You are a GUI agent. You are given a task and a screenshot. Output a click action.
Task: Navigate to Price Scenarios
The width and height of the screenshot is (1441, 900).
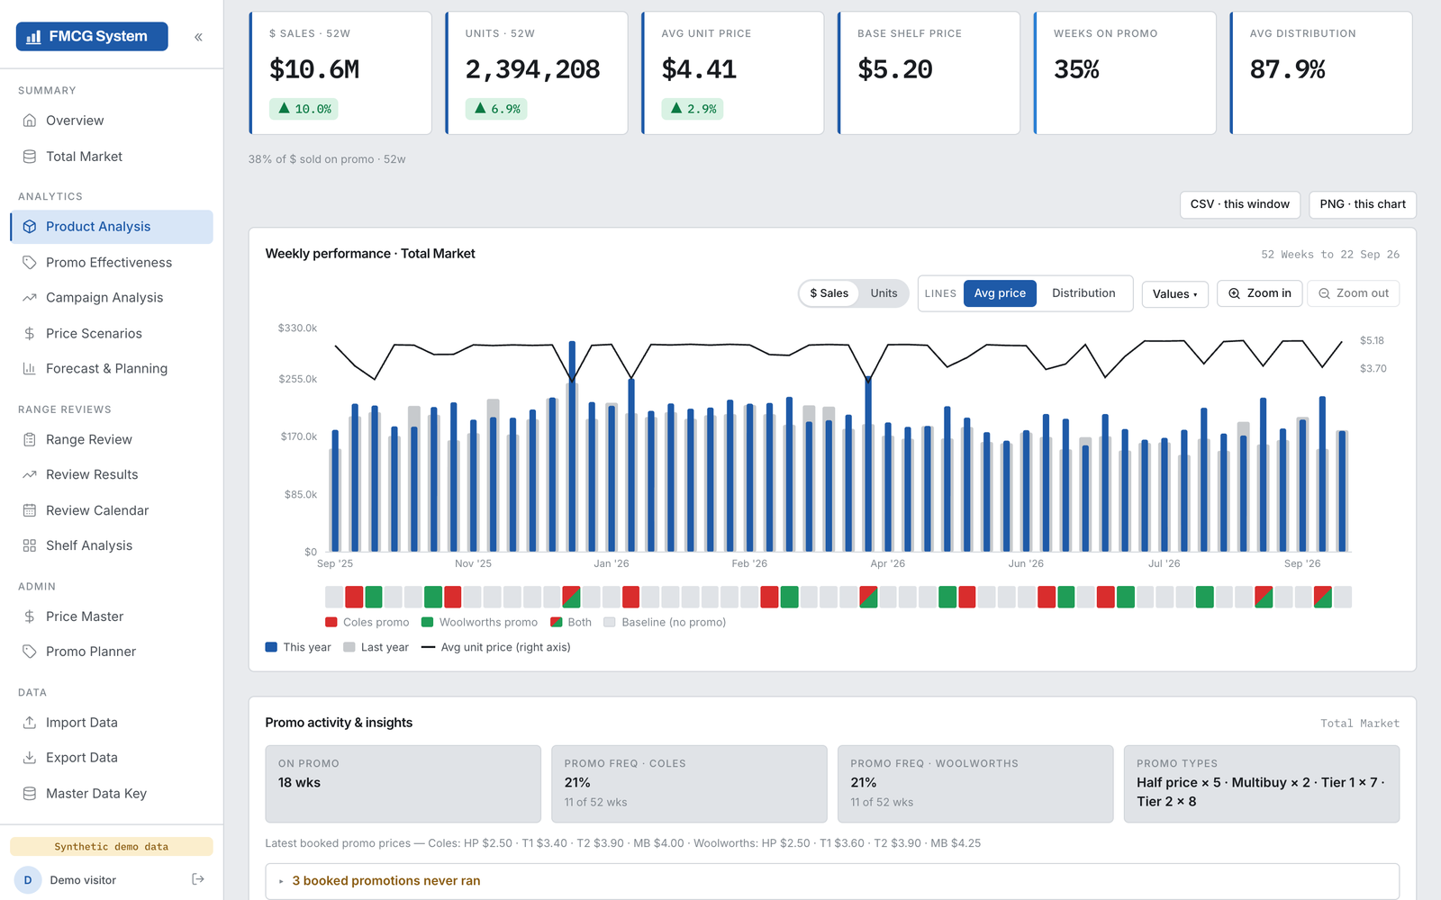click(112, 334)
